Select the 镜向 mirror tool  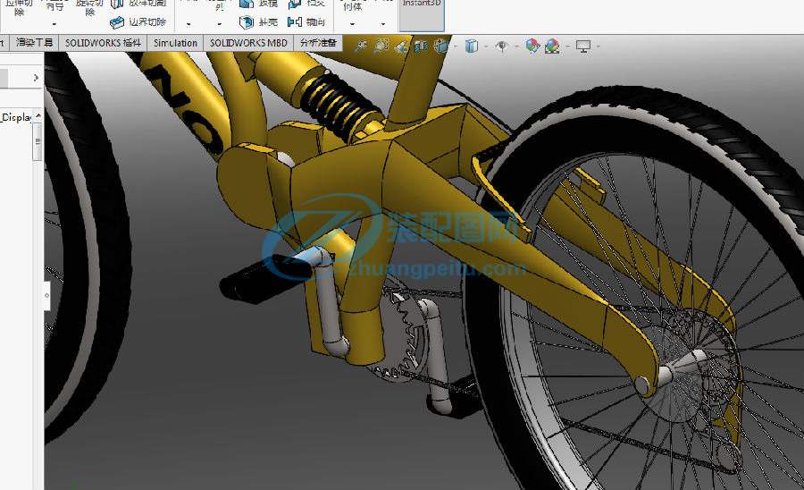(x=306, y=22)
